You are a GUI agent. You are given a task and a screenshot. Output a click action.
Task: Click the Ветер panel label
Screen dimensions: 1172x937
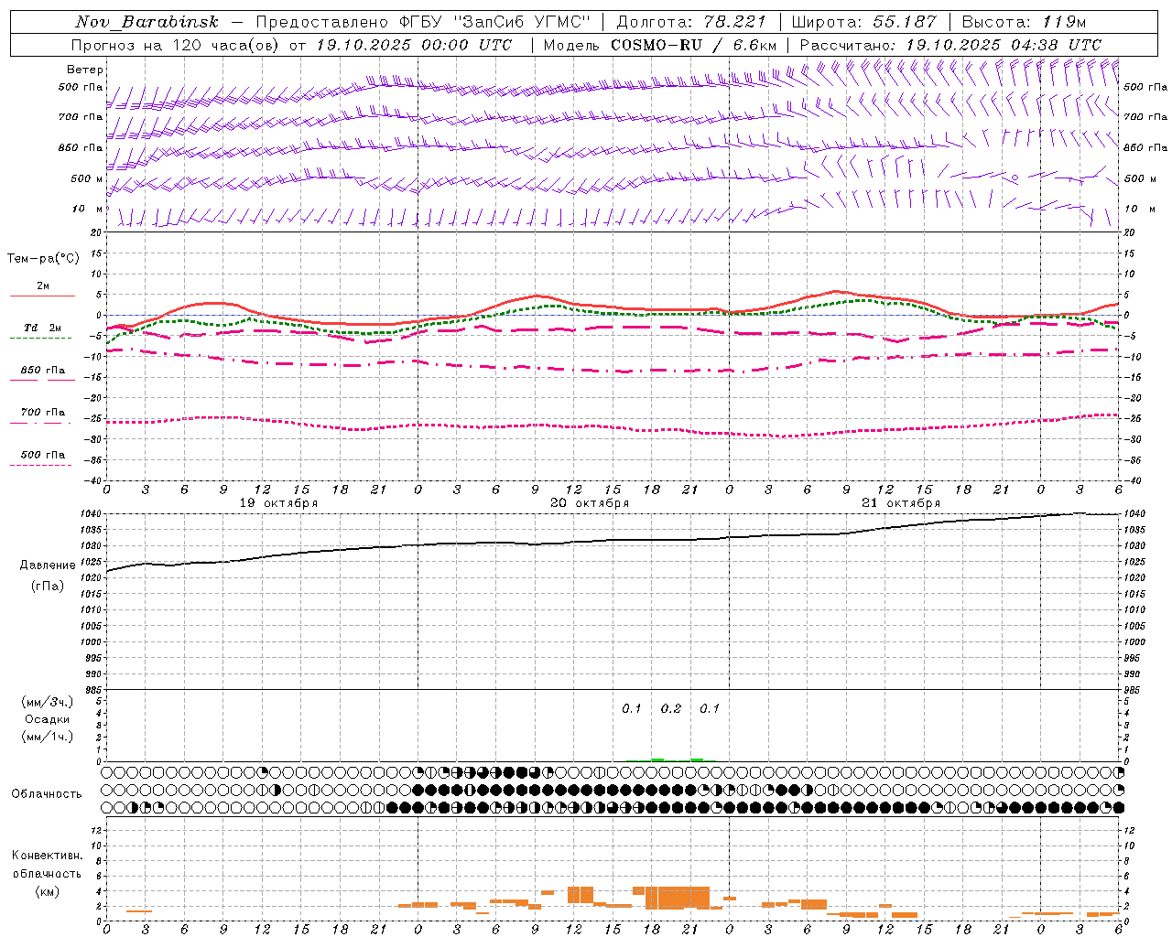pyautogui.click(x=85, y=70)
